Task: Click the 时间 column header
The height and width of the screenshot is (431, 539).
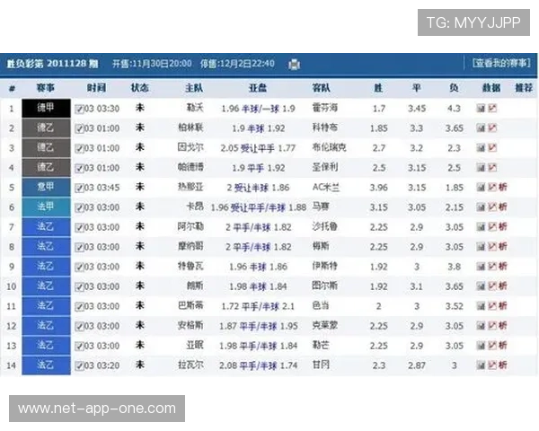Action: 96,88
